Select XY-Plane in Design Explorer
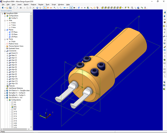Viewport: 167px width, 133px height. tap(14, 32)
